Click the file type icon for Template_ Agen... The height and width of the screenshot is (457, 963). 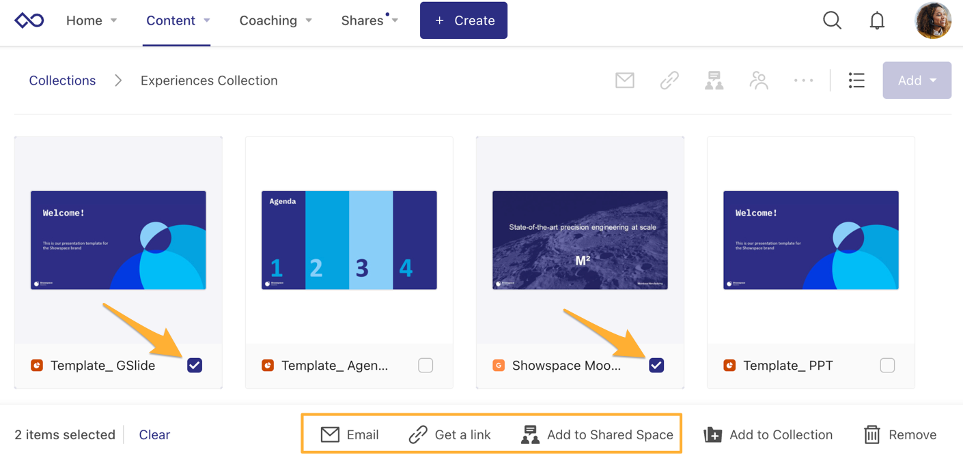[268, 366]
